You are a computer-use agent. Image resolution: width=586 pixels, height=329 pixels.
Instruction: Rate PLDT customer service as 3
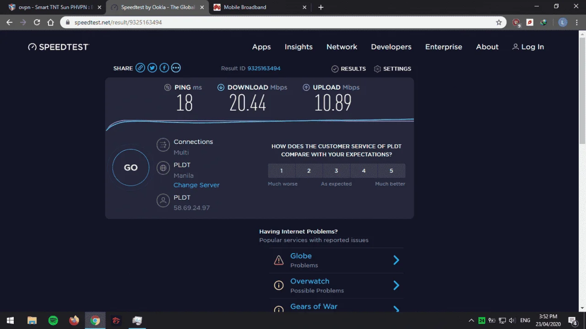(336, 171)
